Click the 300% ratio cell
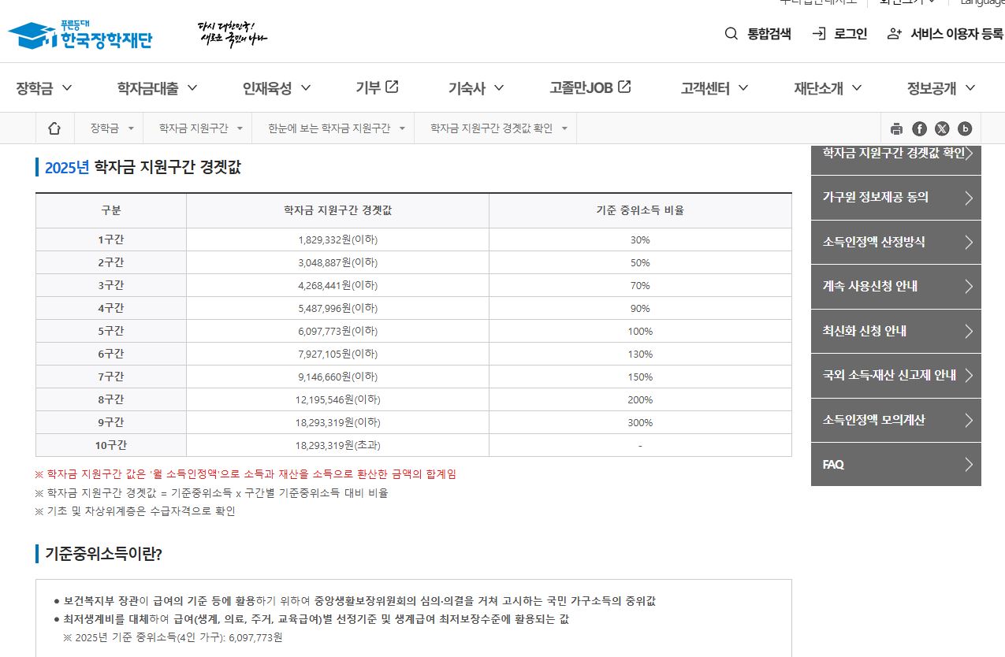This screenshot has height=657, width=1005. point(640,422)
